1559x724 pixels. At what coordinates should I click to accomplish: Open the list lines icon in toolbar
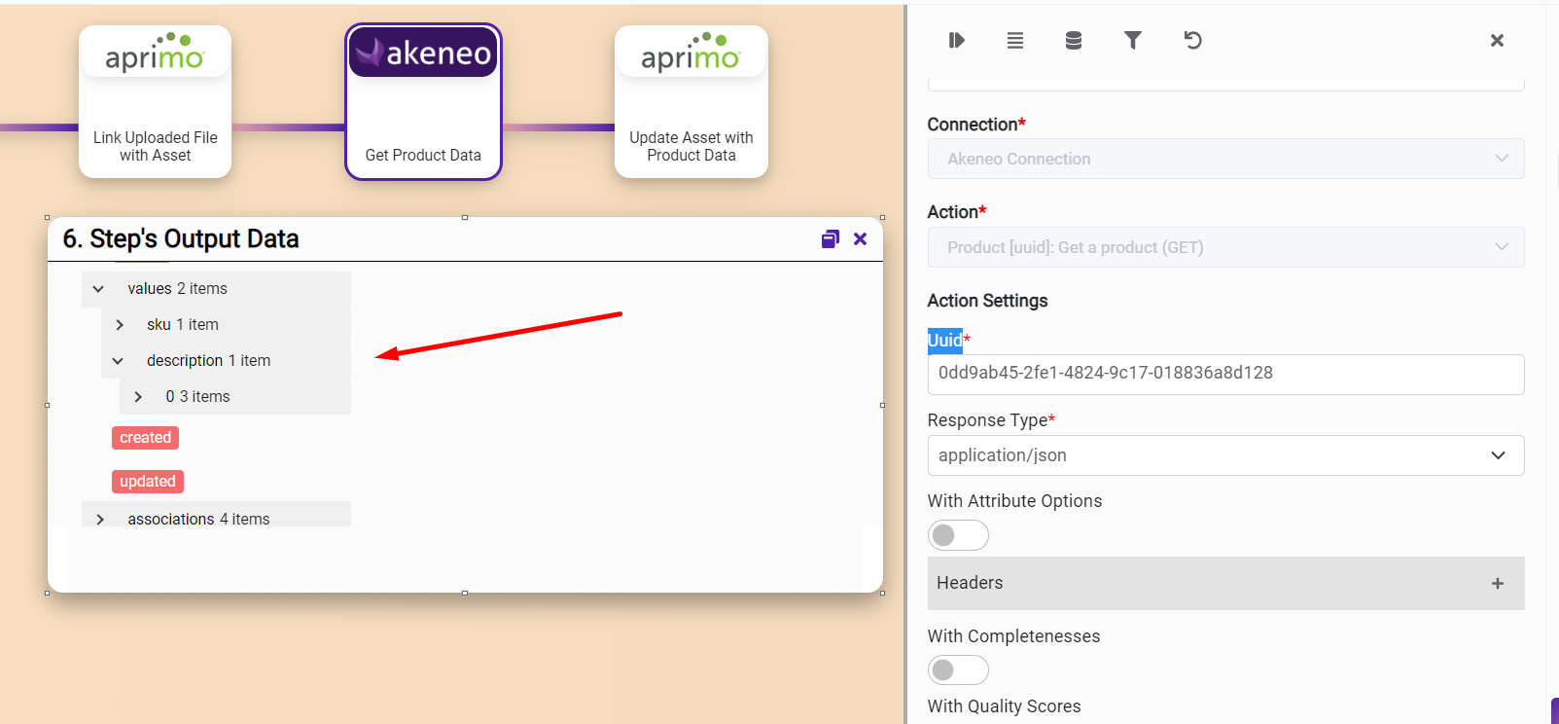pos(1014,40)
